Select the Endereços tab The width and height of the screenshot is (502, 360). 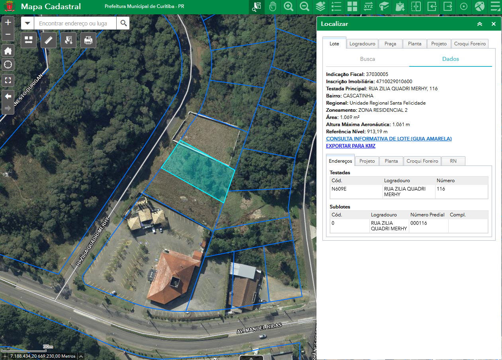click(x=340, y=161)
